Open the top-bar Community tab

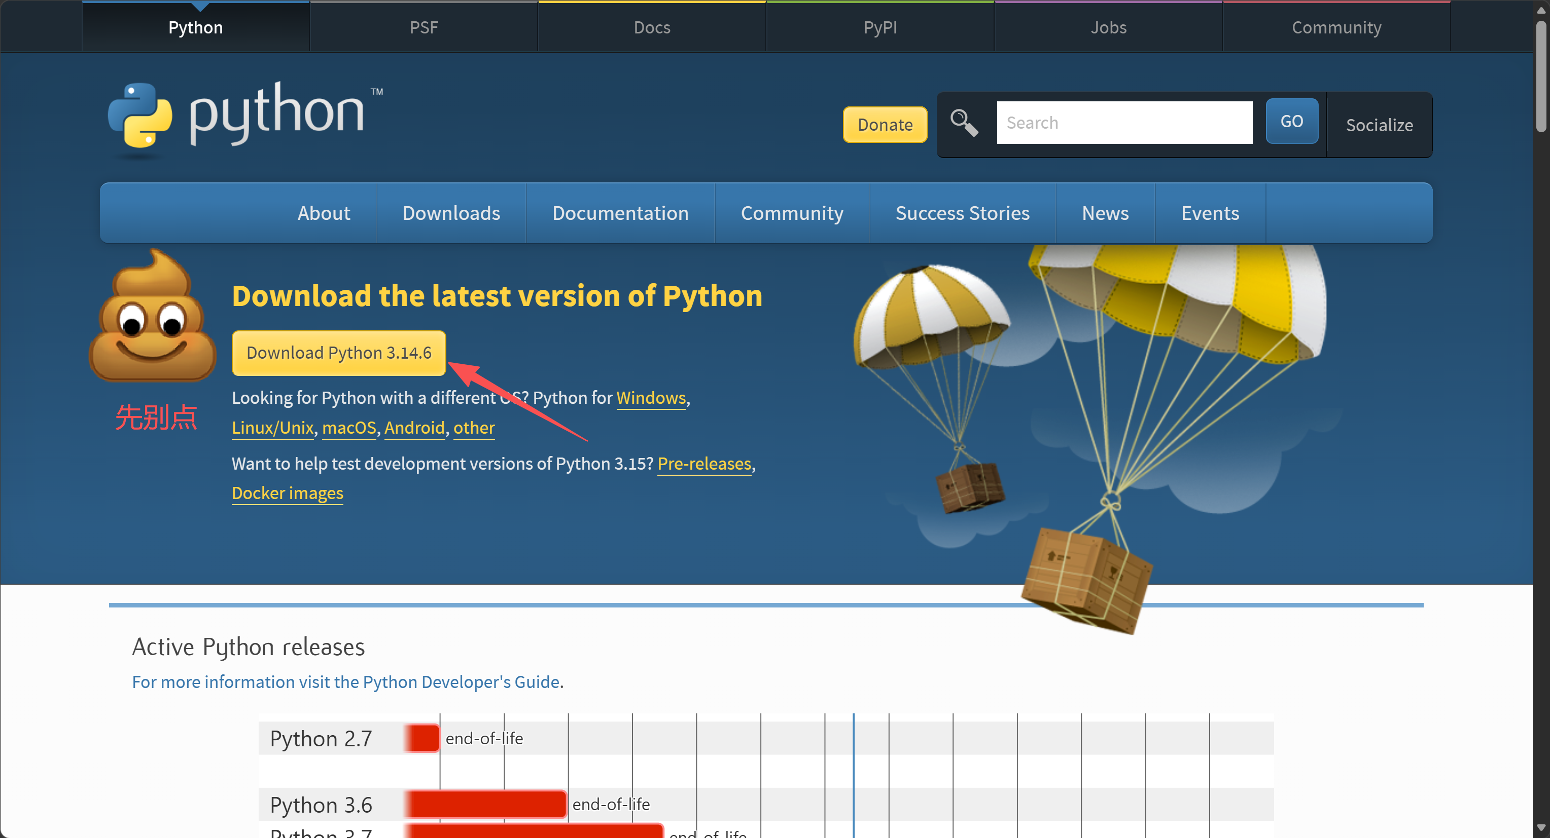[1336, 27]
